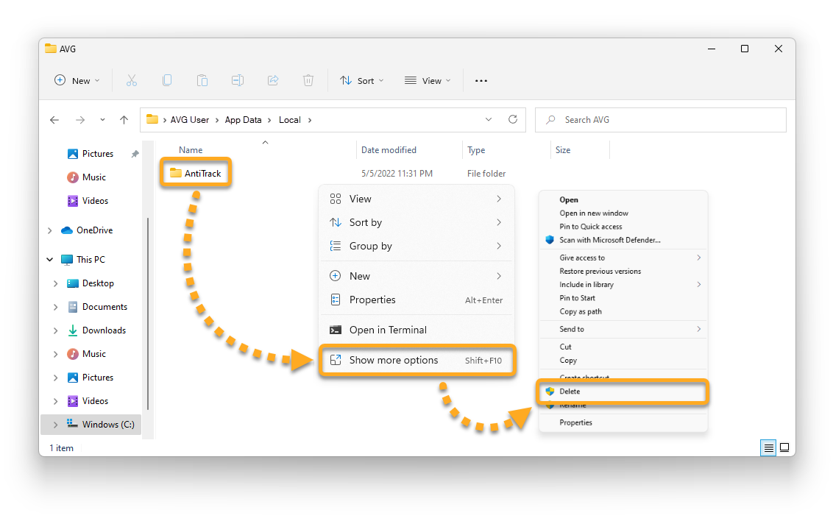Viewport: 833px width, 524px height.
Task: Click the trash Delete icon in toolbar
Action: [x=308, y=81]
